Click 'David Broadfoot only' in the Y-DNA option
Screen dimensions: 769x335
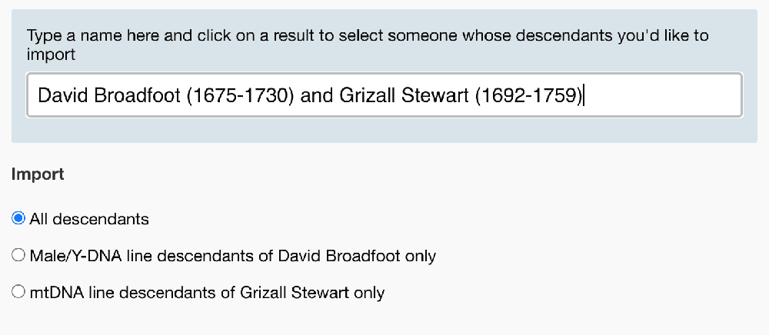[x=363, y=256]
